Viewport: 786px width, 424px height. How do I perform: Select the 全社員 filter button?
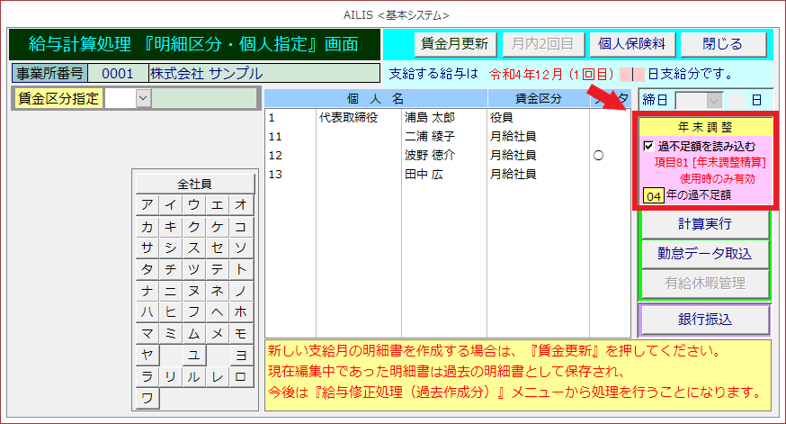(194, 183)
